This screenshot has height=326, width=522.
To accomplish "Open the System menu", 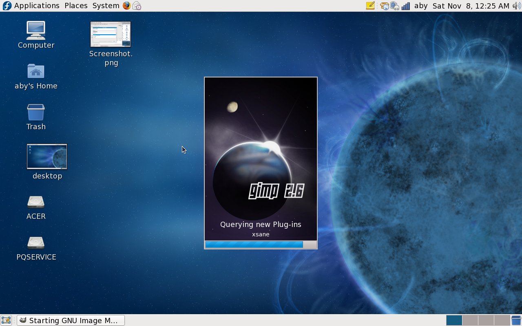I will pos(106,6).
